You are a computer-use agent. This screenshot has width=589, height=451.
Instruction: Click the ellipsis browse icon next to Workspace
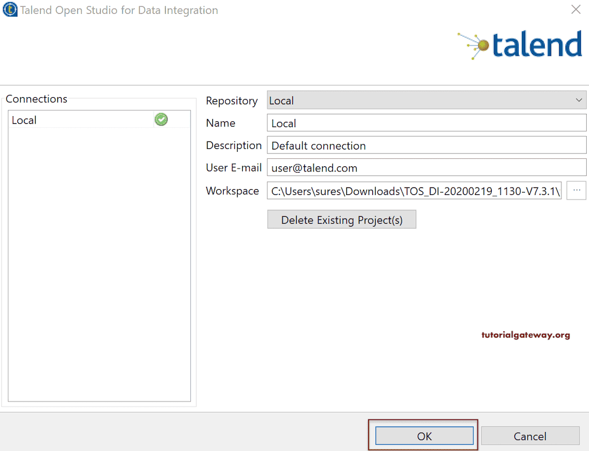(576, 190)
